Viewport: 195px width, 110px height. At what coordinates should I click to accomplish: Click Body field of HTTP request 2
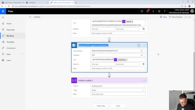[x=118, y=68]
